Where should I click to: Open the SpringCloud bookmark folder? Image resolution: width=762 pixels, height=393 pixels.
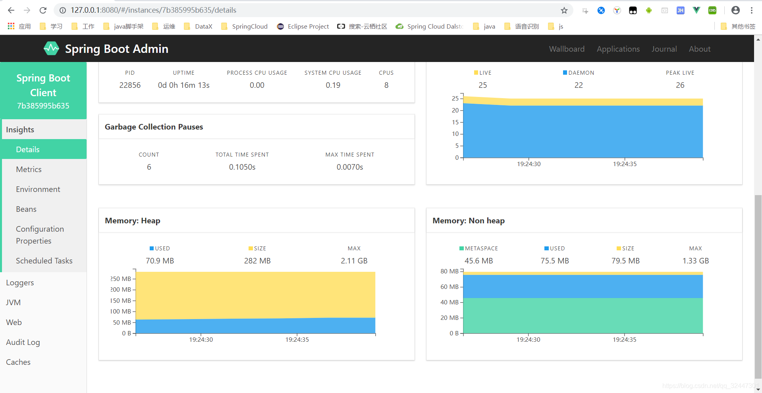(245, 26)
